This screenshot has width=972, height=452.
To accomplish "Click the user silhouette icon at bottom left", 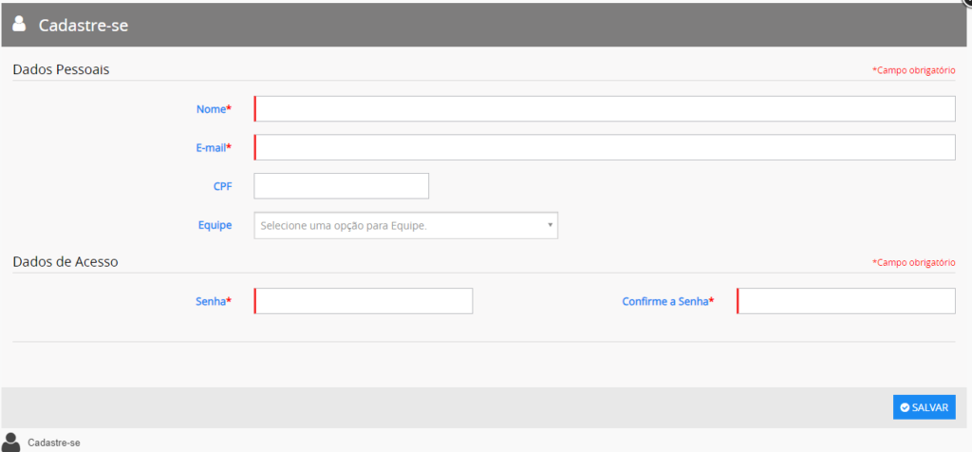I will [11, 442].
